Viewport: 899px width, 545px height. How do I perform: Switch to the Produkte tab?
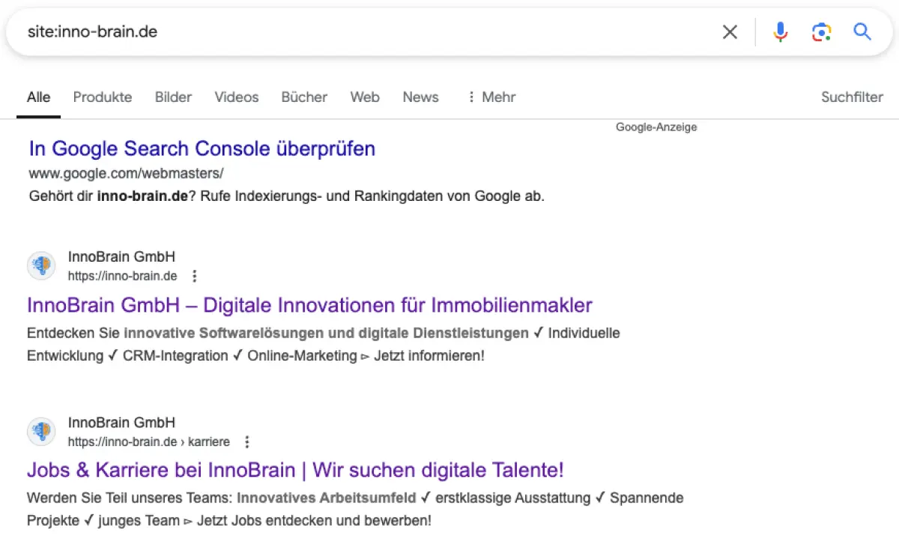103,97
